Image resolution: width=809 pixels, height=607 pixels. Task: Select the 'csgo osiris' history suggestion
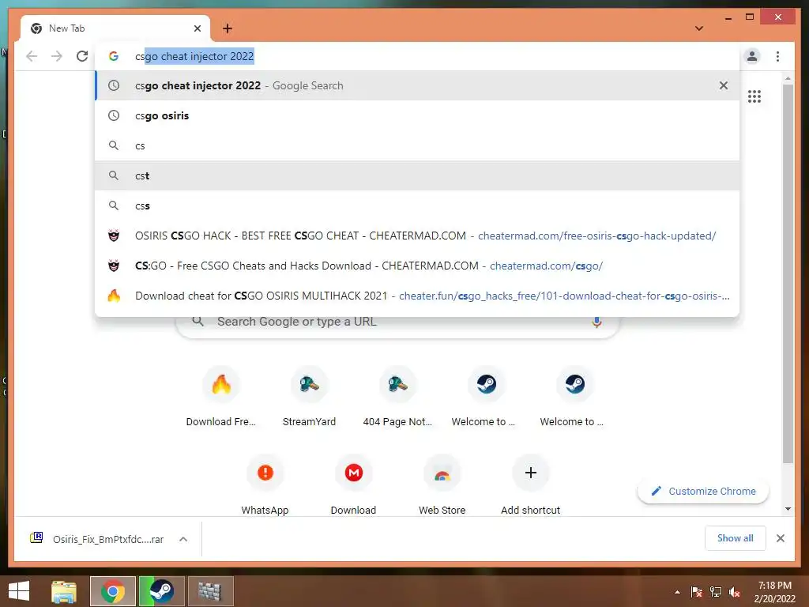(417, 115)
